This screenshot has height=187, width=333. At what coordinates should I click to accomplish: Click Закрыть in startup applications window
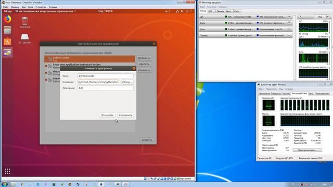tap(147, 140)
